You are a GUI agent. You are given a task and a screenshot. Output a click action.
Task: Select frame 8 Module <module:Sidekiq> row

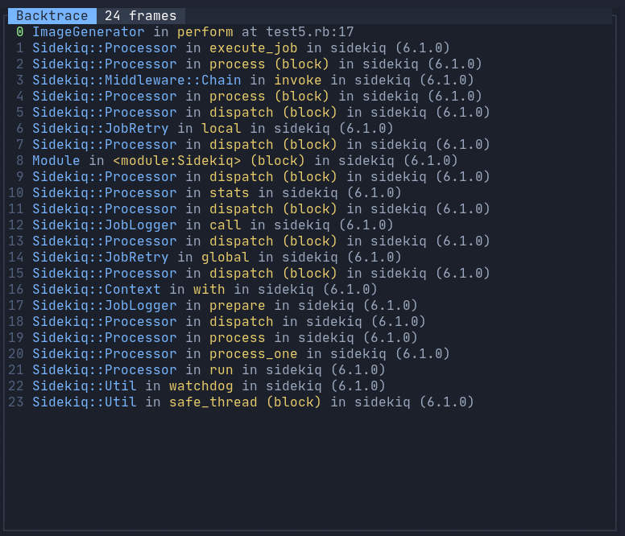pyautogui.click(x=310, y=160)
